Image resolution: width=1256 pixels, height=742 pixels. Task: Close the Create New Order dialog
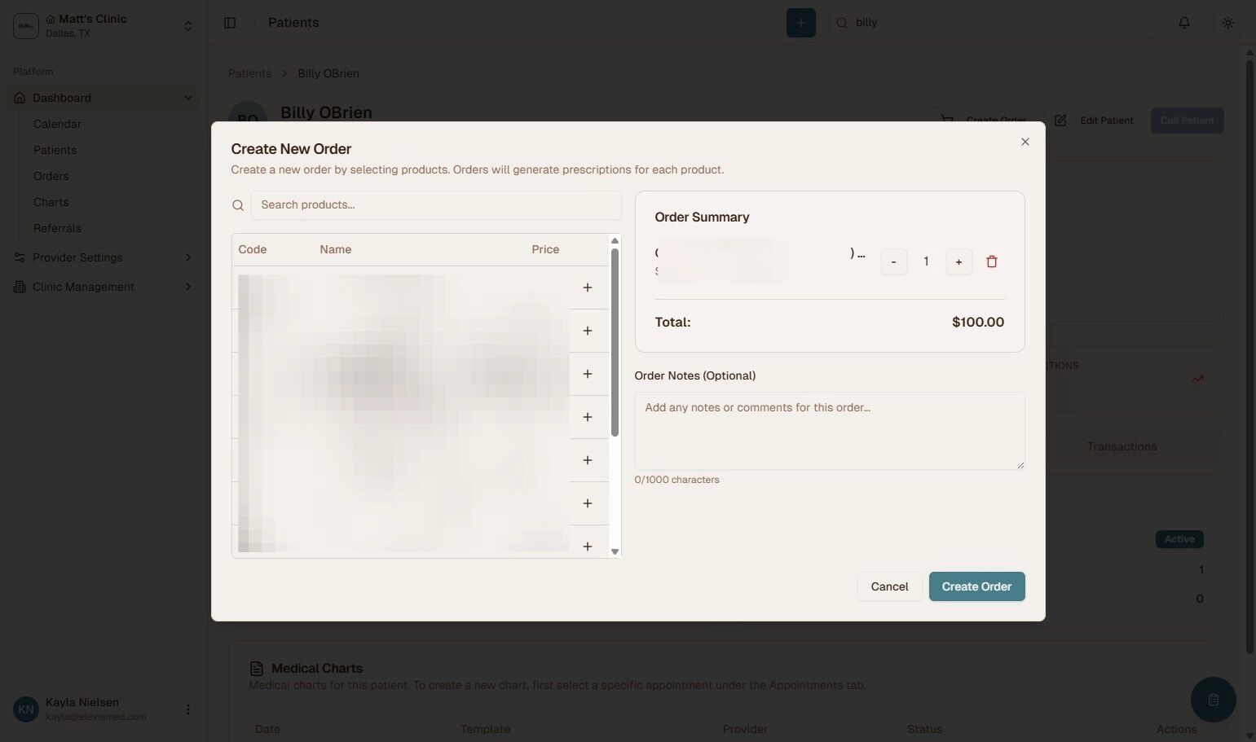(x=1025, y=142)
